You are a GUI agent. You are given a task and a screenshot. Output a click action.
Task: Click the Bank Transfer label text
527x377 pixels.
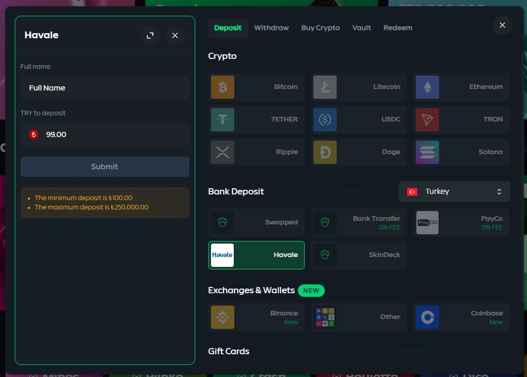coord(377,218)
